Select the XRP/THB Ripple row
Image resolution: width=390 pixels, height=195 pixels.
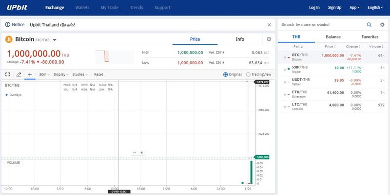click(x=333, y=70)
